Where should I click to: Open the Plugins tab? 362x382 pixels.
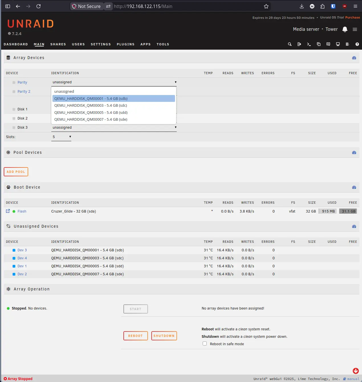(x=125, y=44)
